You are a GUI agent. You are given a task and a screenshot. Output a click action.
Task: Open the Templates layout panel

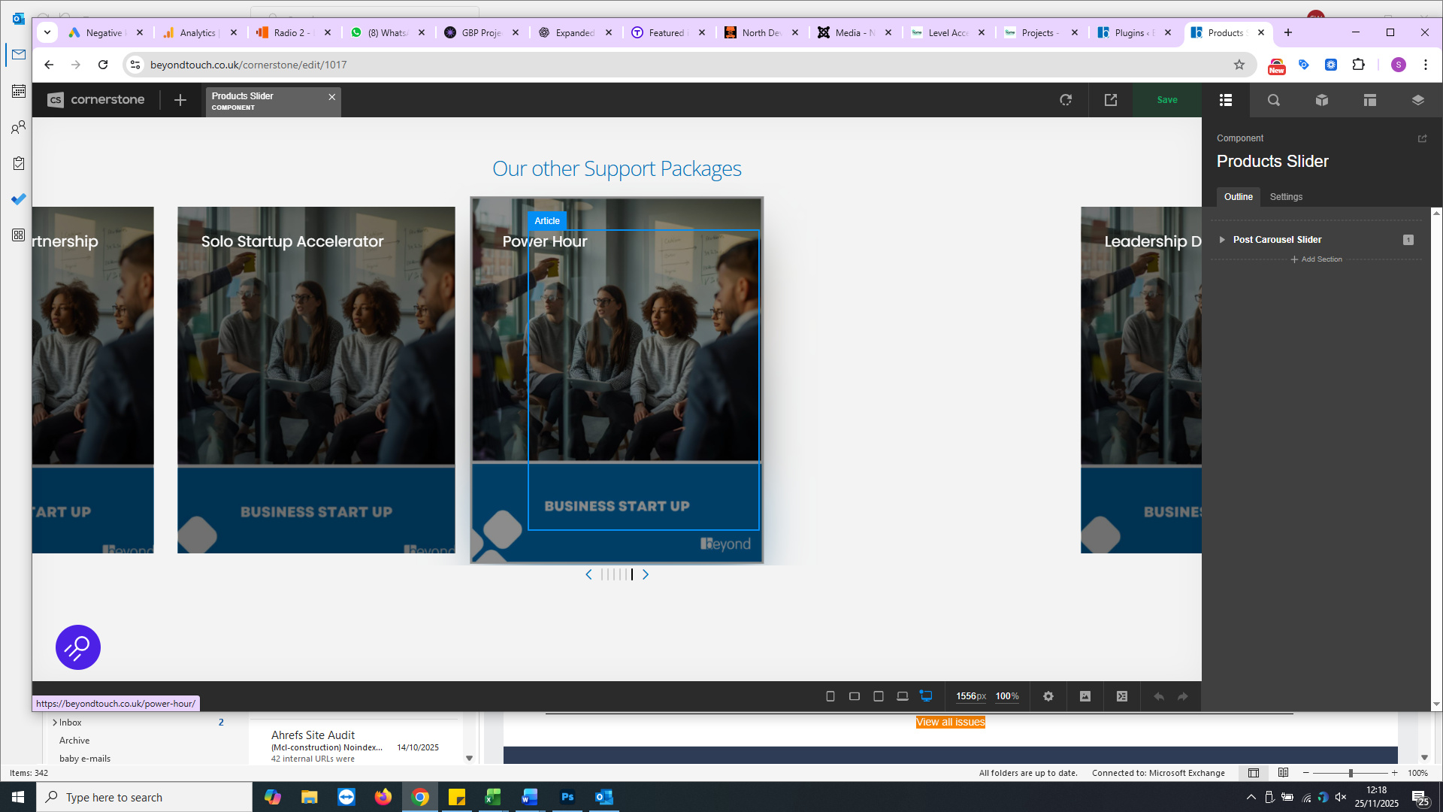click(1369, 100)
